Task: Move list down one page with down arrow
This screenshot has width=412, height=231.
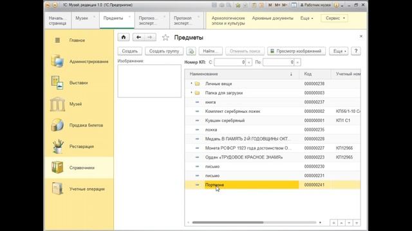Action: click(x=349, y=223)
